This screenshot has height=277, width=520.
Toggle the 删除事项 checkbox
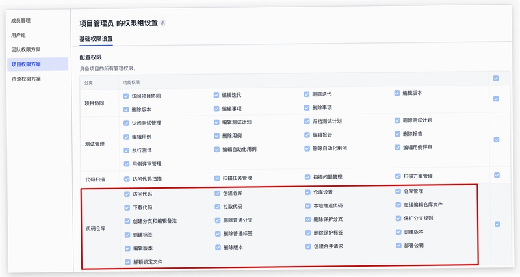307,108
